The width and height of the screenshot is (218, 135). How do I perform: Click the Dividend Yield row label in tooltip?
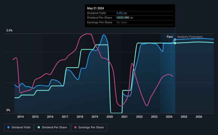pos(96,13)
